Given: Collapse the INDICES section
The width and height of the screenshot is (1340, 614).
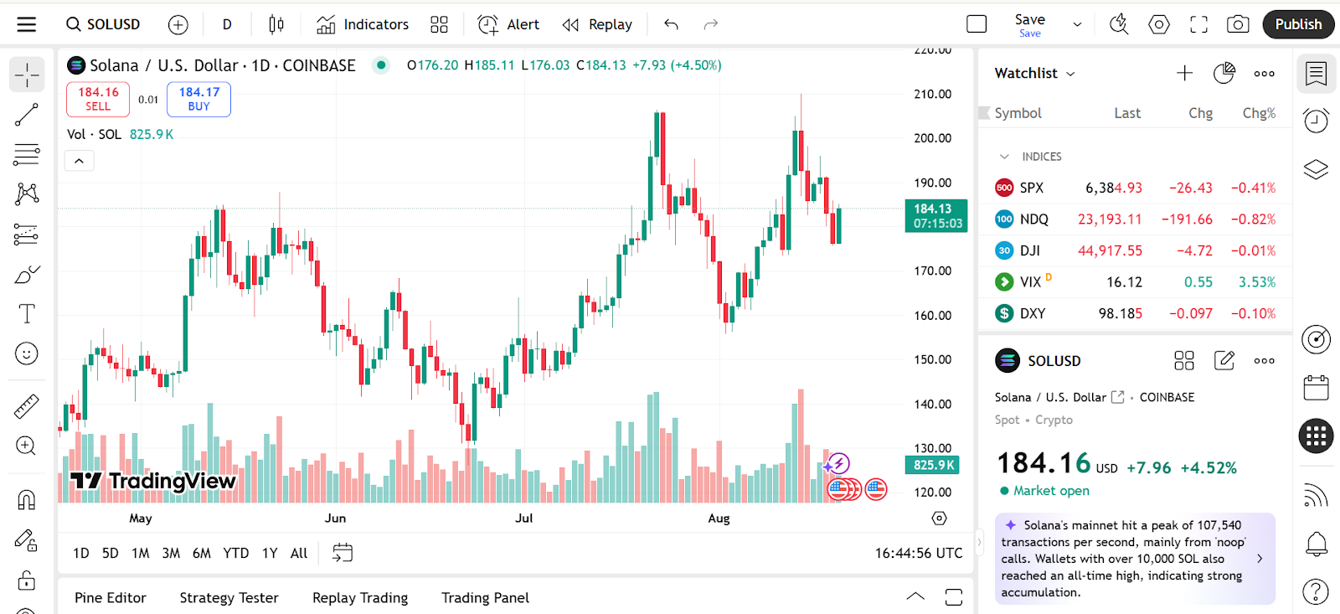Looking at the screenshot, I should pyautogui.click(x=1004, y=157).
